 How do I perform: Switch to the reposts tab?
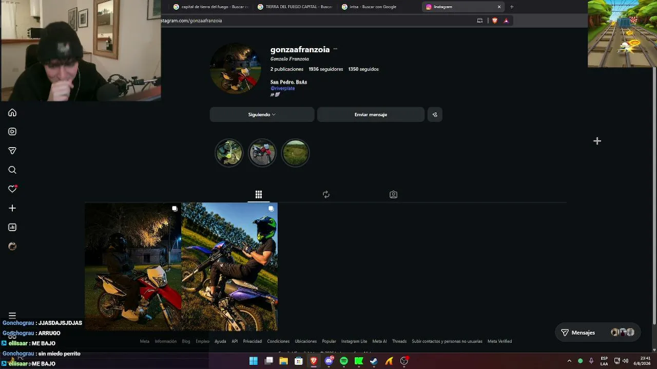tap(326, 195)
